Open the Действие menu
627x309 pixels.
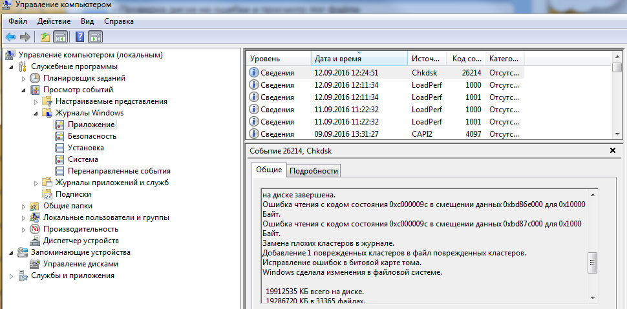click(54, 21)
